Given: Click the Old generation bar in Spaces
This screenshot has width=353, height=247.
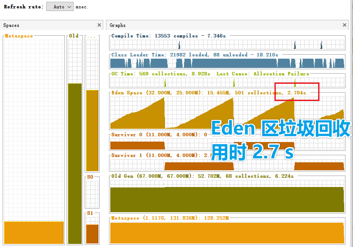Looking at the screenshot, I should 75,163.
